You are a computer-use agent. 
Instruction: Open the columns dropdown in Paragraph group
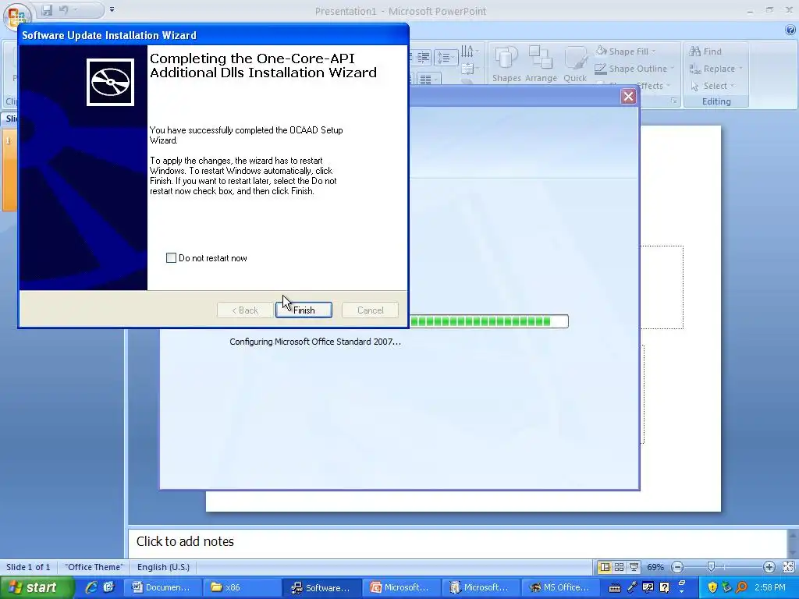click(x=428, y=79)
